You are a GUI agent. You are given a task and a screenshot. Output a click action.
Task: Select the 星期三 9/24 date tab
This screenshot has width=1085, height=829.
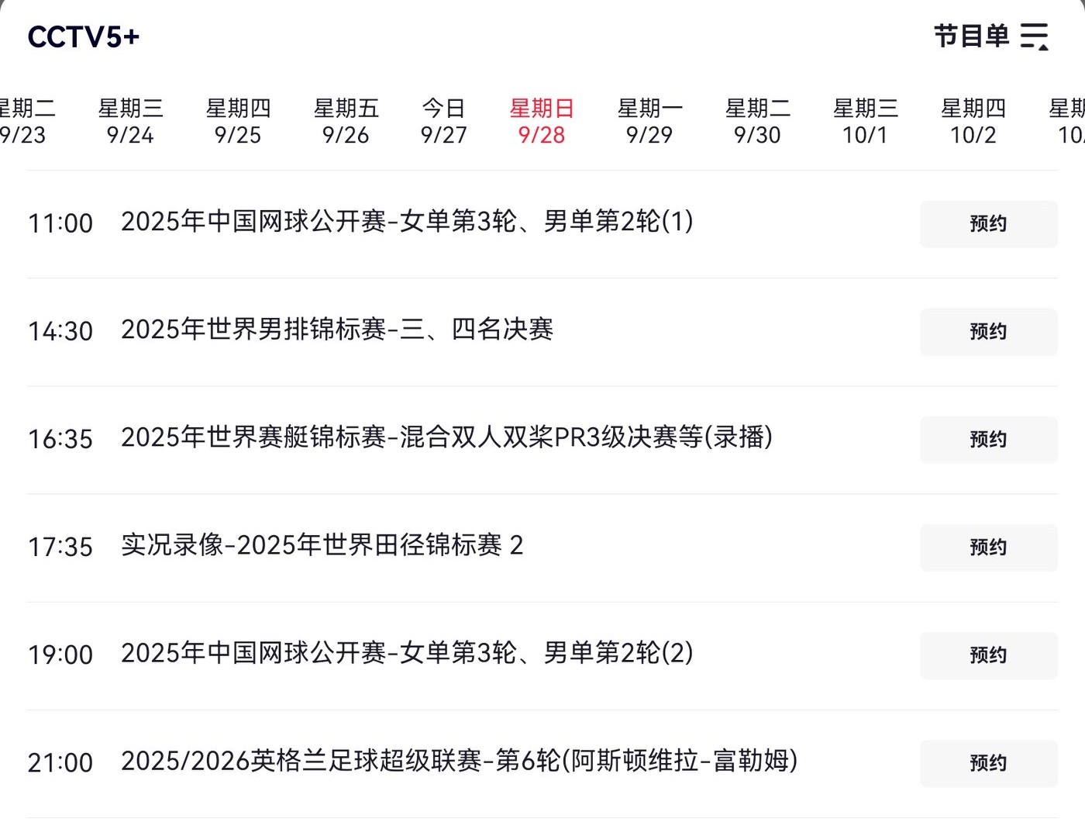130,121
